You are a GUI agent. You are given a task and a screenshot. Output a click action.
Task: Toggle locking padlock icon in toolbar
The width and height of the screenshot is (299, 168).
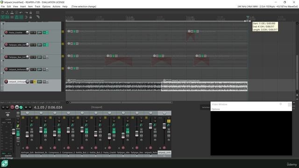tap(30, 17)
